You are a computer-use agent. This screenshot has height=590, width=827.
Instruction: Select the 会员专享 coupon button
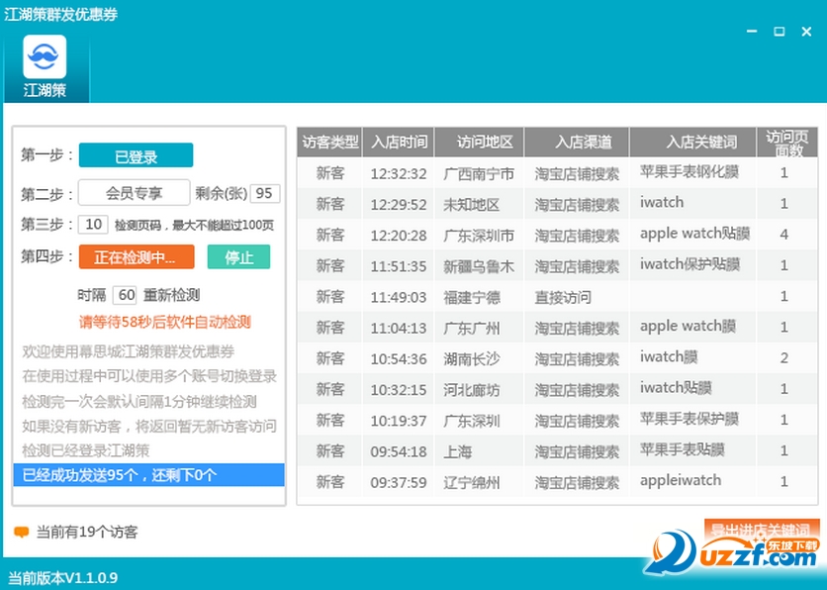[134, 193]
